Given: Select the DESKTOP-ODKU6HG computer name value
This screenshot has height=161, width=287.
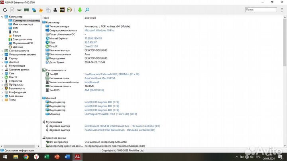Looking at the screenshot, I should point(96,50).
